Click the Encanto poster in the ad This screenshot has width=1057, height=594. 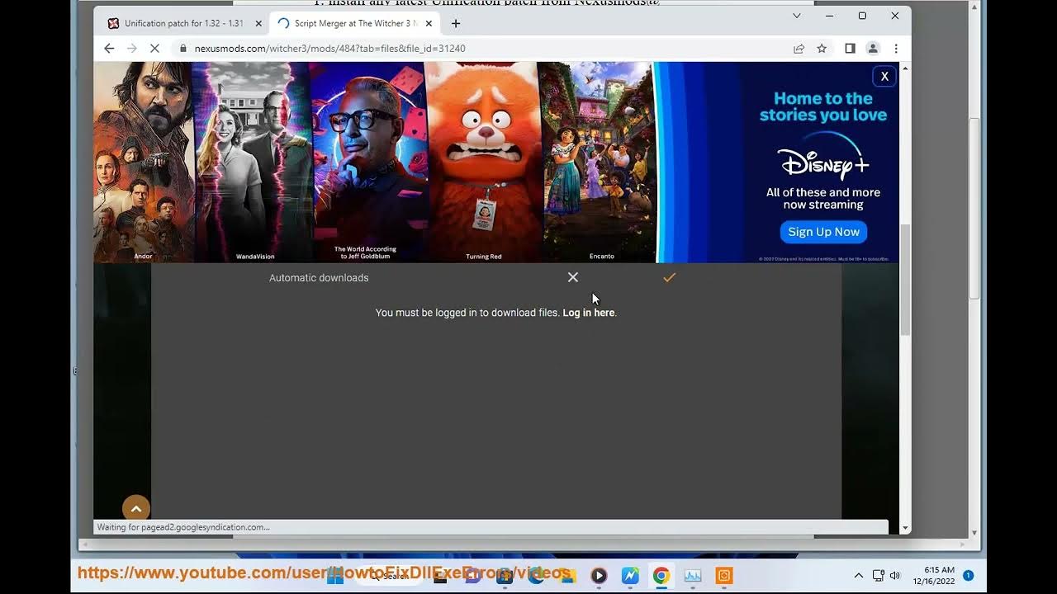pyautogui.click(x=599, y=163)
